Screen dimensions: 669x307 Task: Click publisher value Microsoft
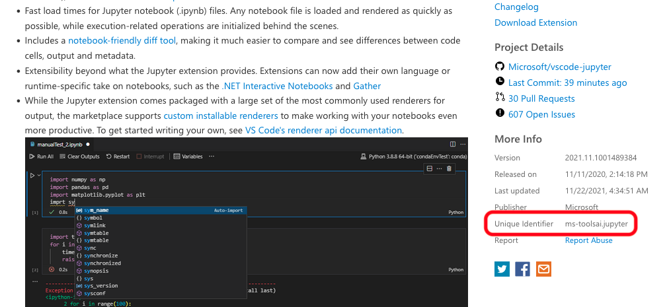click(x=582, y=207)
